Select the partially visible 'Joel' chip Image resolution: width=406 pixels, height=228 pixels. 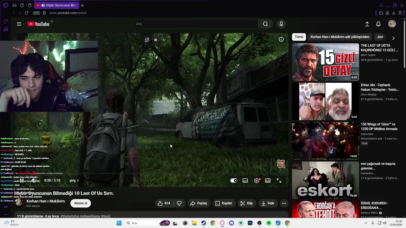tap(380, 37)
